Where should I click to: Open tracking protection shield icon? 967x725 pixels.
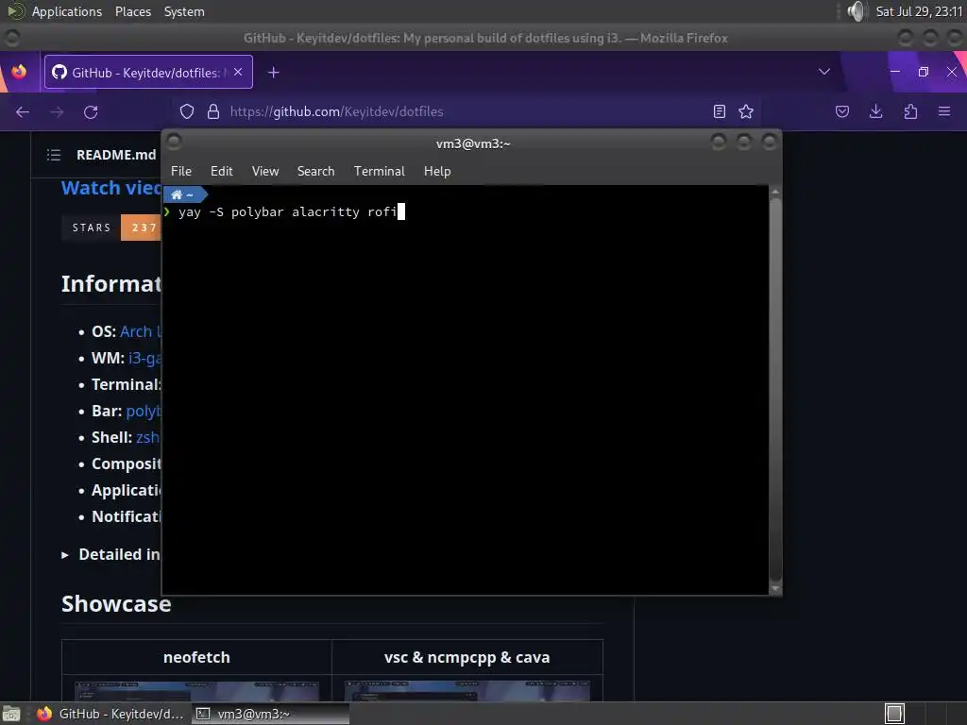[x=187, y=111]
